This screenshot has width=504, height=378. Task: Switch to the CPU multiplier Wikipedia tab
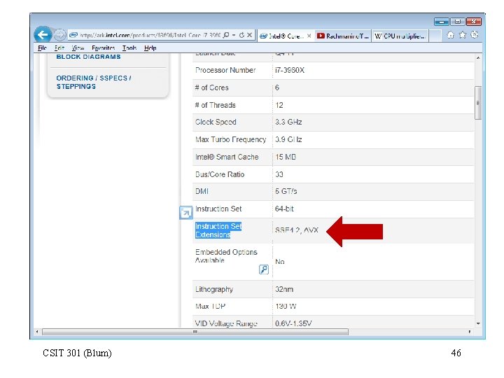click(x=400, y=36)
